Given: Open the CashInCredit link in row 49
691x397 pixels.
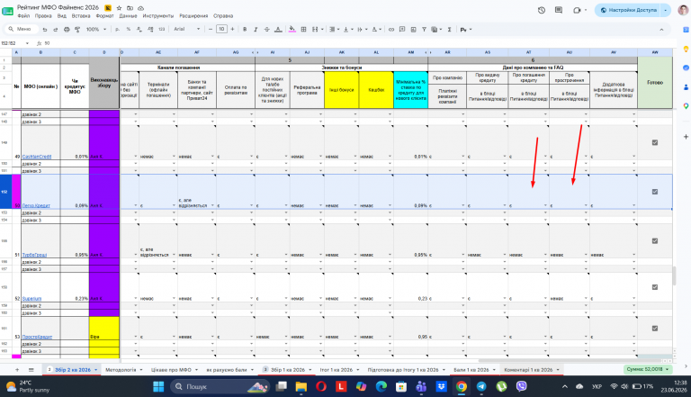Looking at the screenshot, I should click(37, 157).
